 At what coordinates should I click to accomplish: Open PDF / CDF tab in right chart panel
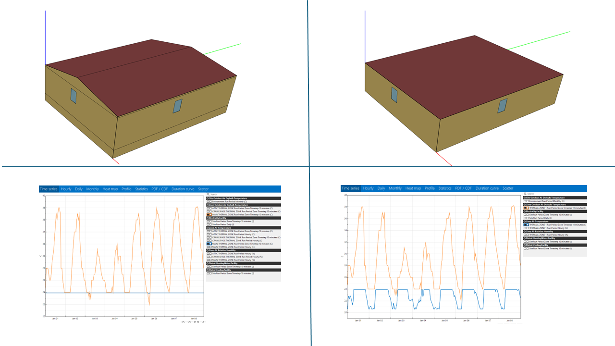[x=463, y=188]
